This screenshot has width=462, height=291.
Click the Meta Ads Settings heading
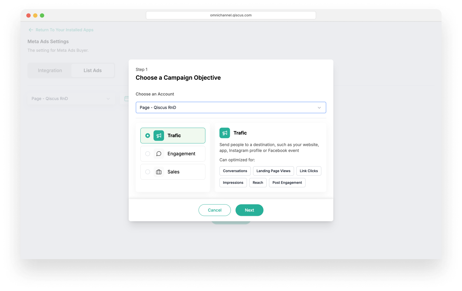48,42
